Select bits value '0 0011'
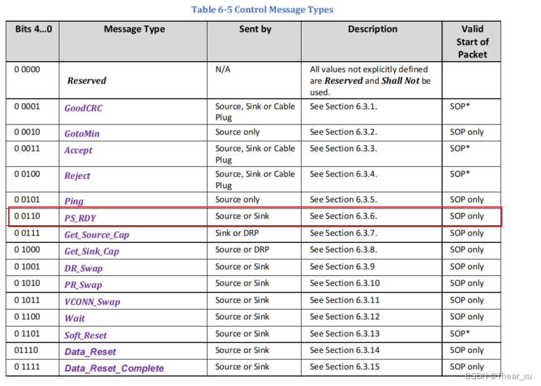The image size is (541, 386). tap(27, 148)
